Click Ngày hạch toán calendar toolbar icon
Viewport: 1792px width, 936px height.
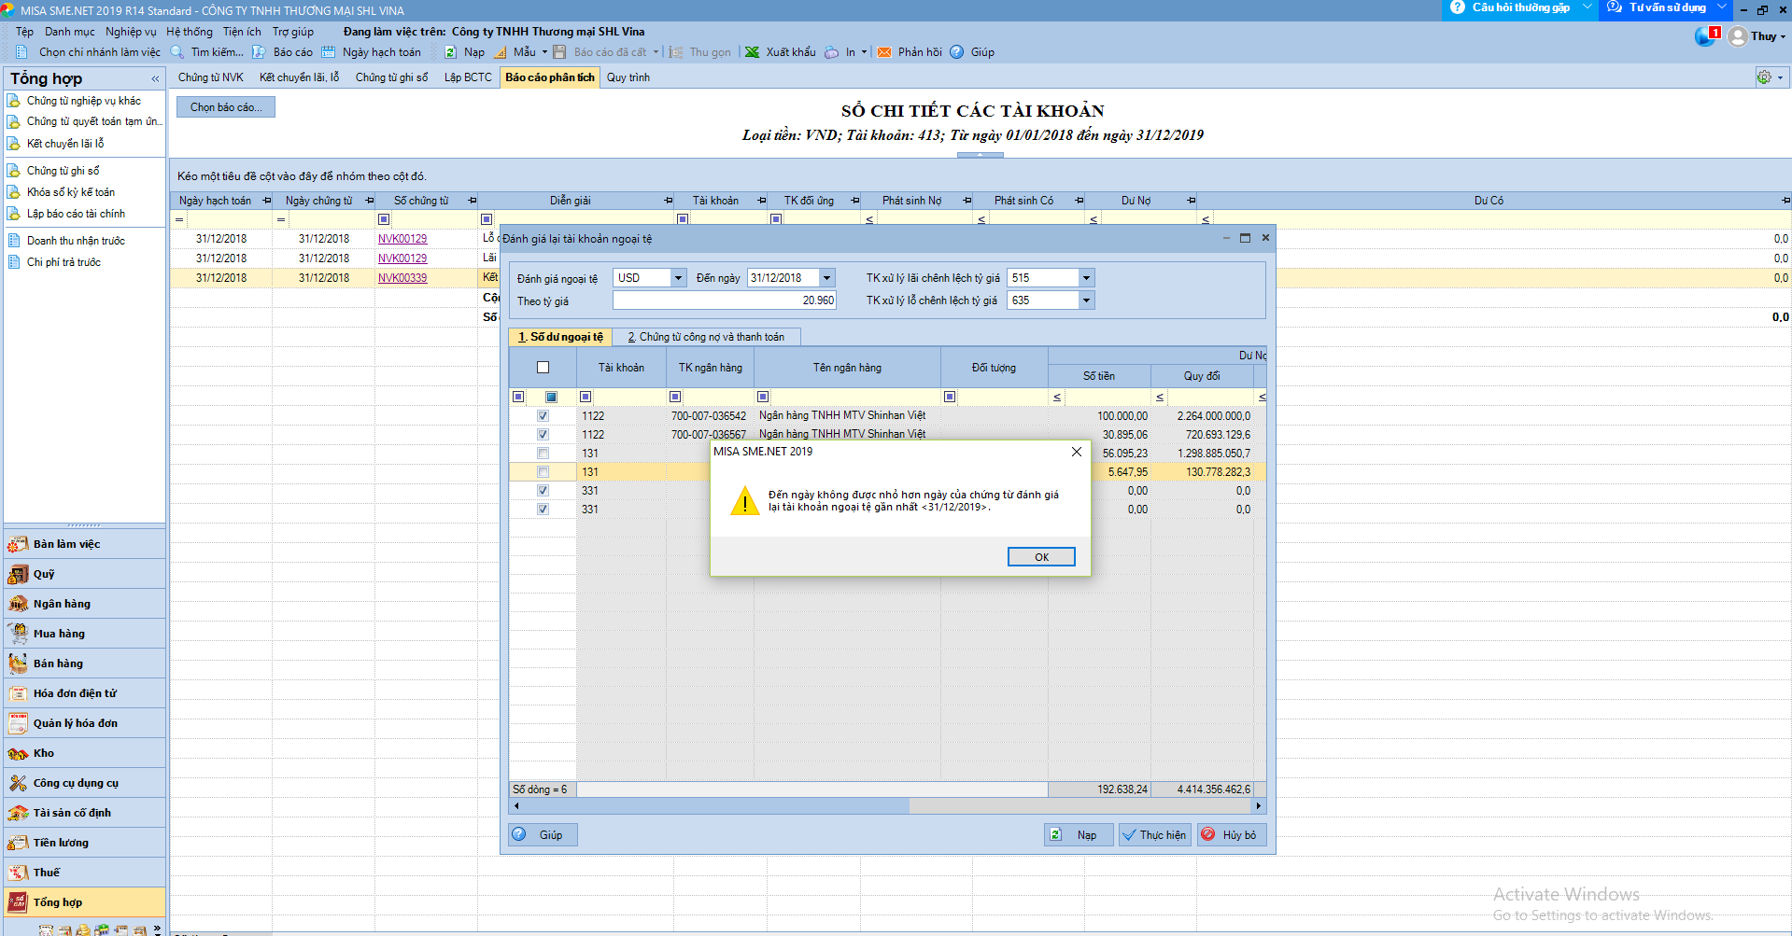pos(328,52)
